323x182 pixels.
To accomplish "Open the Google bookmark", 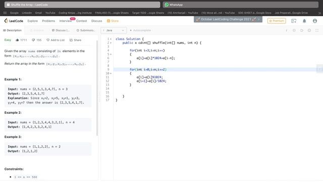I will coord(14,13).
